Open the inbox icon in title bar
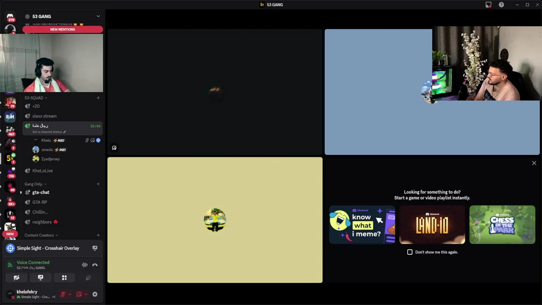Image resolution: width=542 pixels, height=305 pixels. click(x=488, y=5)
